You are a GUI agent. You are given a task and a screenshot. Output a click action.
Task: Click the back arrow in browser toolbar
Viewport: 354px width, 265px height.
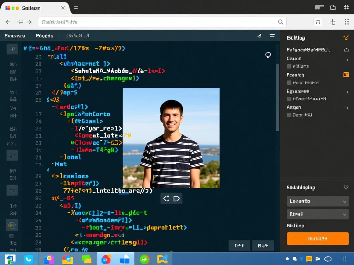[x=8, y=22]
